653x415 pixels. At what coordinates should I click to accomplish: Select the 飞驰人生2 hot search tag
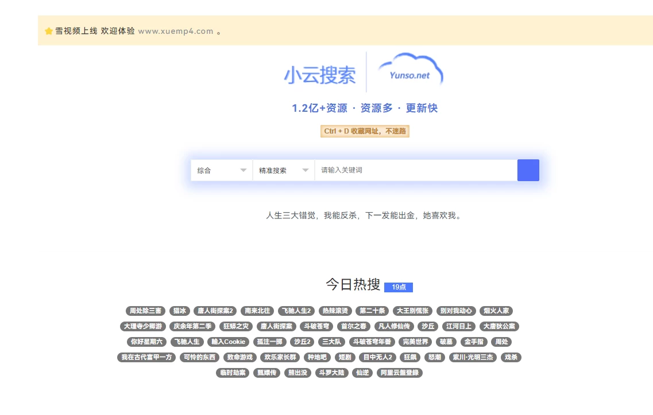tap(296, 311)
